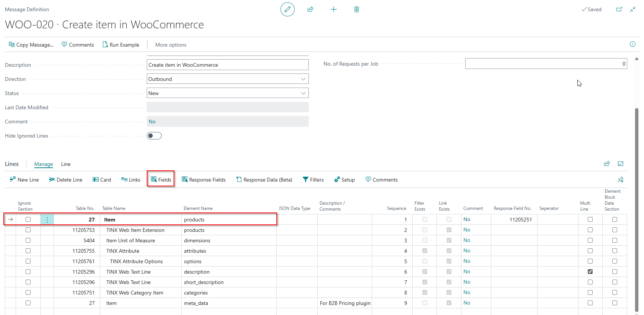Click the vertical page scrollbar

click(x=637, y=209)
